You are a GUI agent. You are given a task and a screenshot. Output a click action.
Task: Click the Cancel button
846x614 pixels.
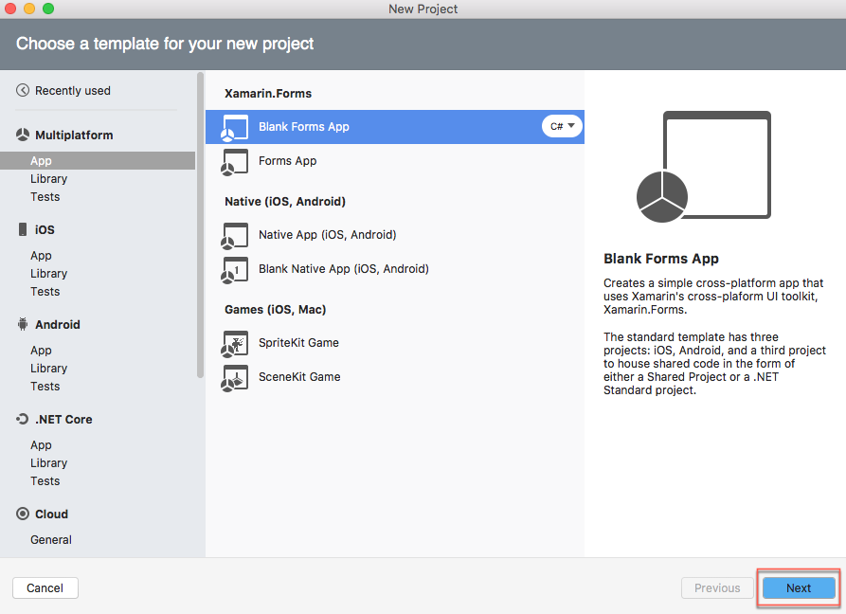(45, 587)
